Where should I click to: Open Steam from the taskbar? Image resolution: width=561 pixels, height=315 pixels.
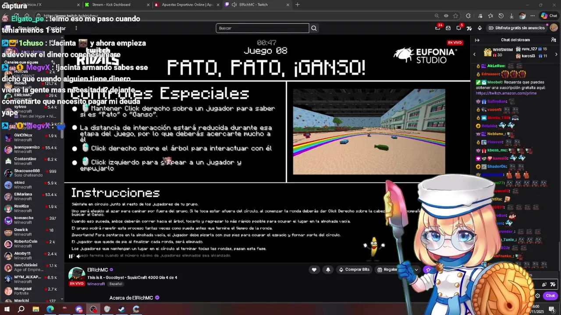point(122,309)
